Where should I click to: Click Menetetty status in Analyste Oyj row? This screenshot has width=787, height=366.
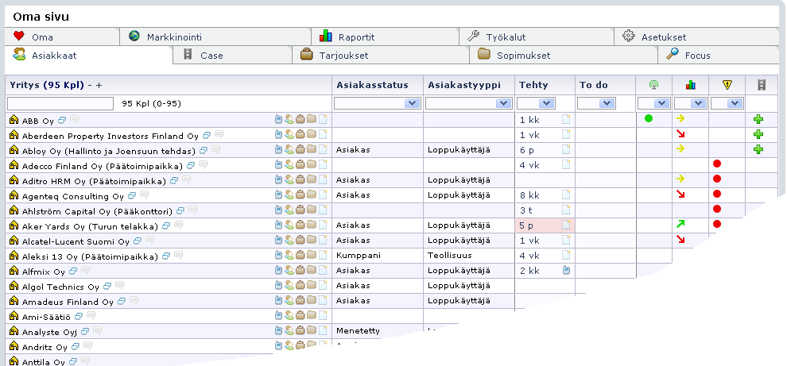358,331
